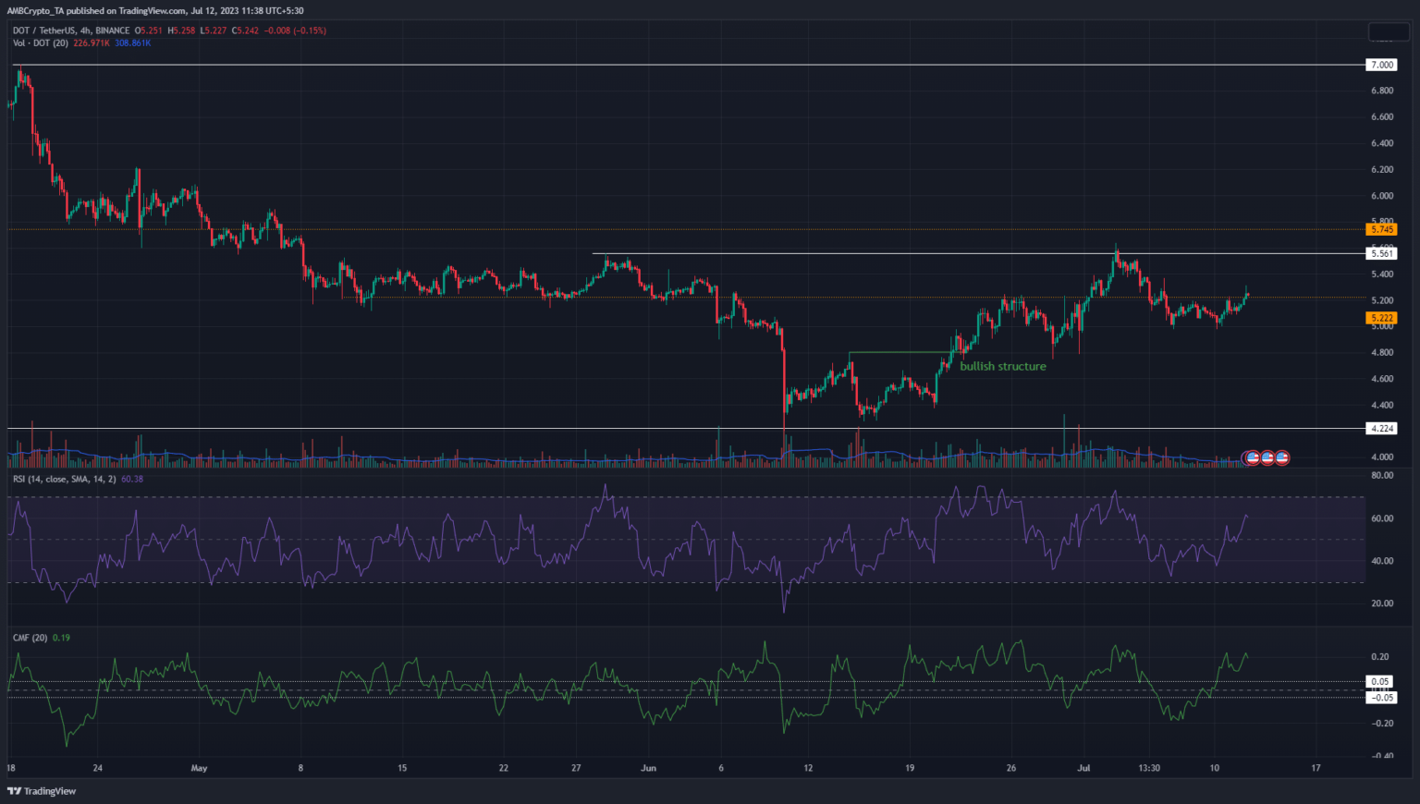Click the orange 5.745 price label
The height and width of the screenshot is (804, 1420).
click(x=1382, y=229)
